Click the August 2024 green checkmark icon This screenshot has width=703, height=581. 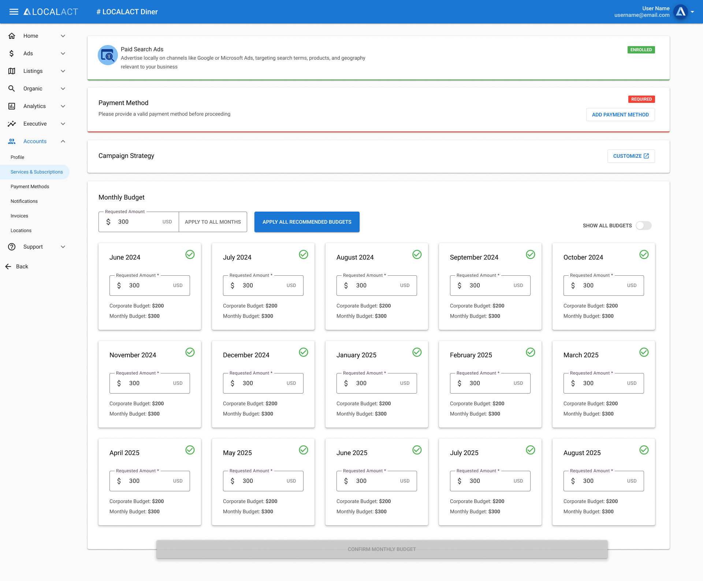pos(417,254)
